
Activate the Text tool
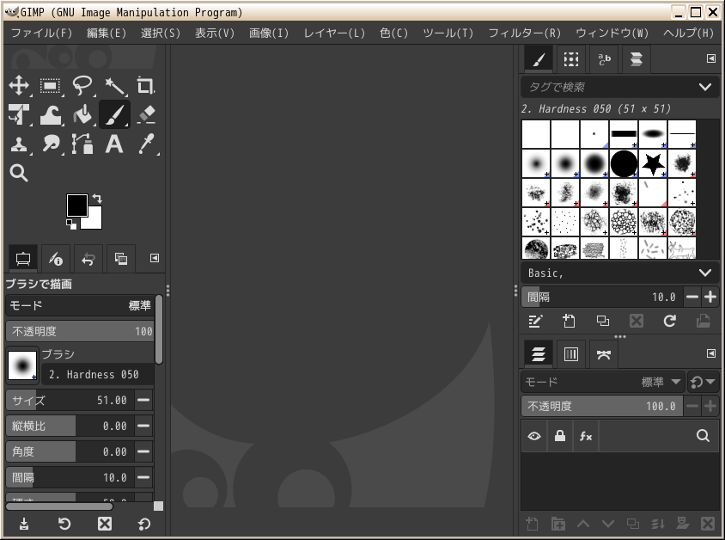[x=114, y=144]
